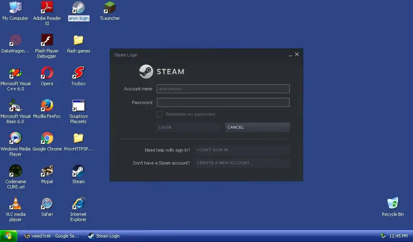Image resolution: width=413 pixels, height=242 pixels.
Task: Select the Google Chrome desktop icon
Action: [x=47, y=138]
